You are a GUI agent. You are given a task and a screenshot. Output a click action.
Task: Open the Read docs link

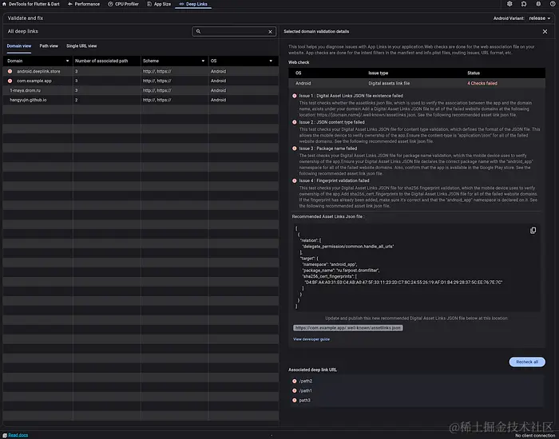pos(18,435)
